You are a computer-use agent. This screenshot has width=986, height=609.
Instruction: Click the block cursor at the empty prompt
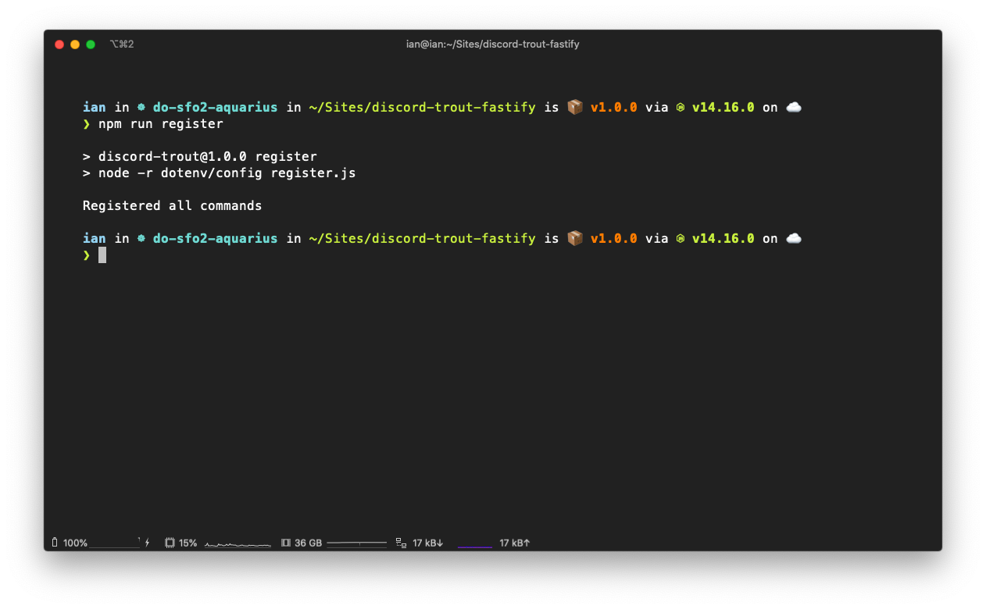(x=102, y=255)
